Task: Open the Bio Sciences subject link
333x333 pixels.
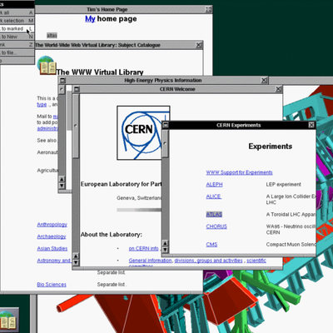Action: (52, 285)
